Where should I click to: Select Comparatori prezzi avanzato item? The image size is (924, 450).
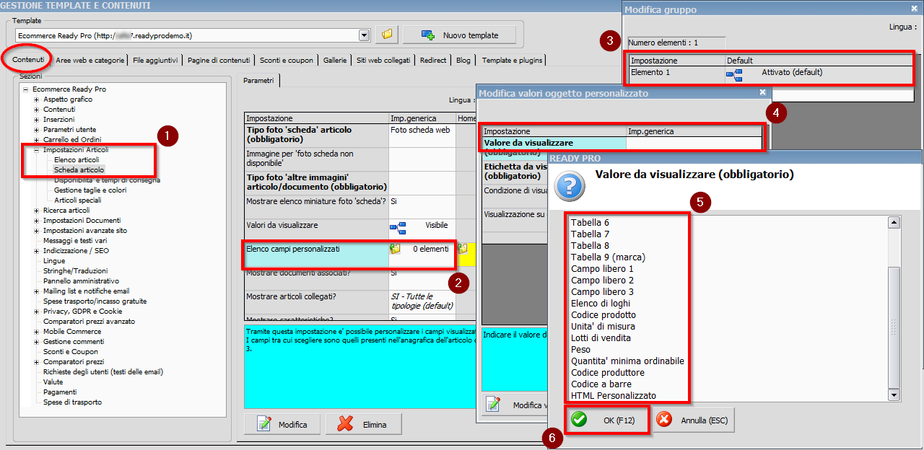(x=89, y=322)
